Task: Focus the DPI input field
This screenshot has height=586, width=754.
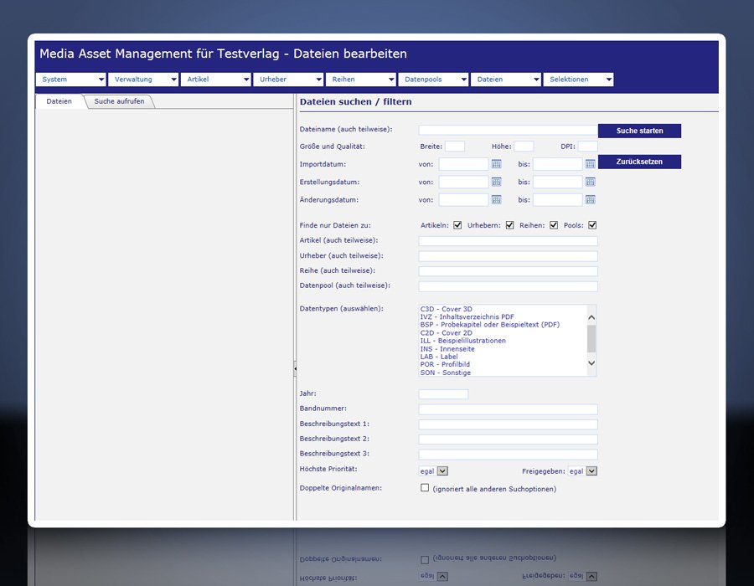Action: point(587,146)
